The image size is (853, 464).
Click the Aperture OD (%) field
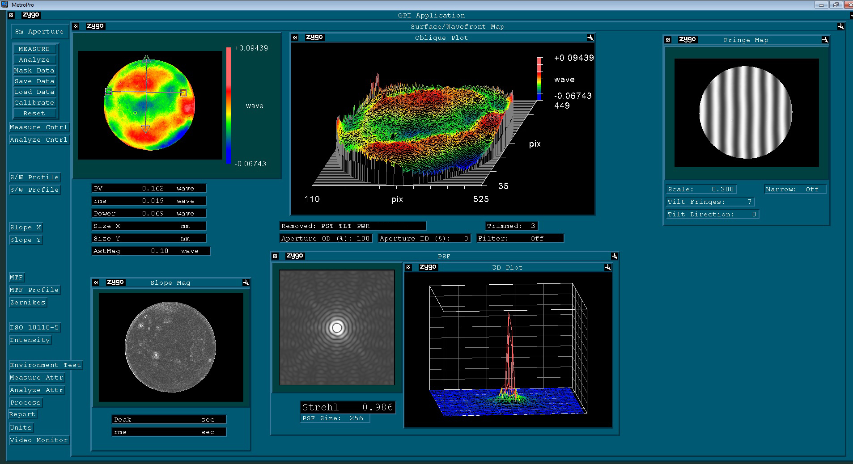click(x=326, y=238)
